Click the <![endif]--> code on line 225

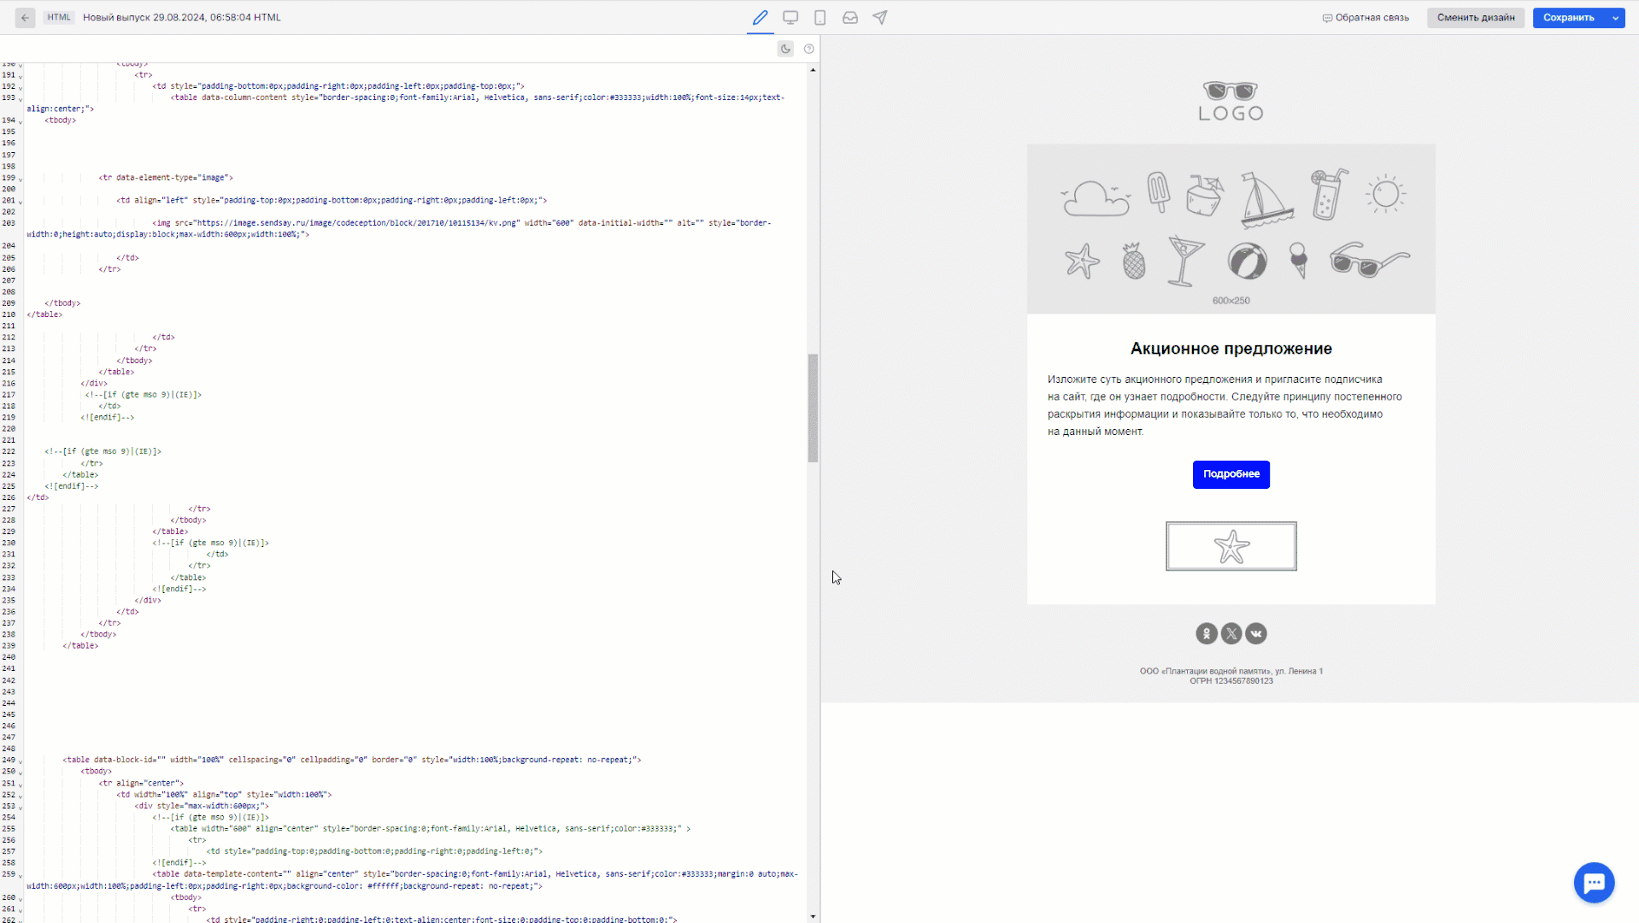[x=72, y=486]
